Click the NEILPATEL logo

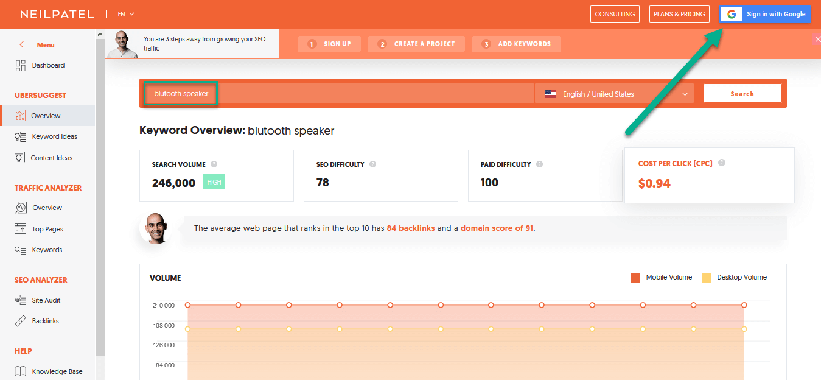point(57,14)
